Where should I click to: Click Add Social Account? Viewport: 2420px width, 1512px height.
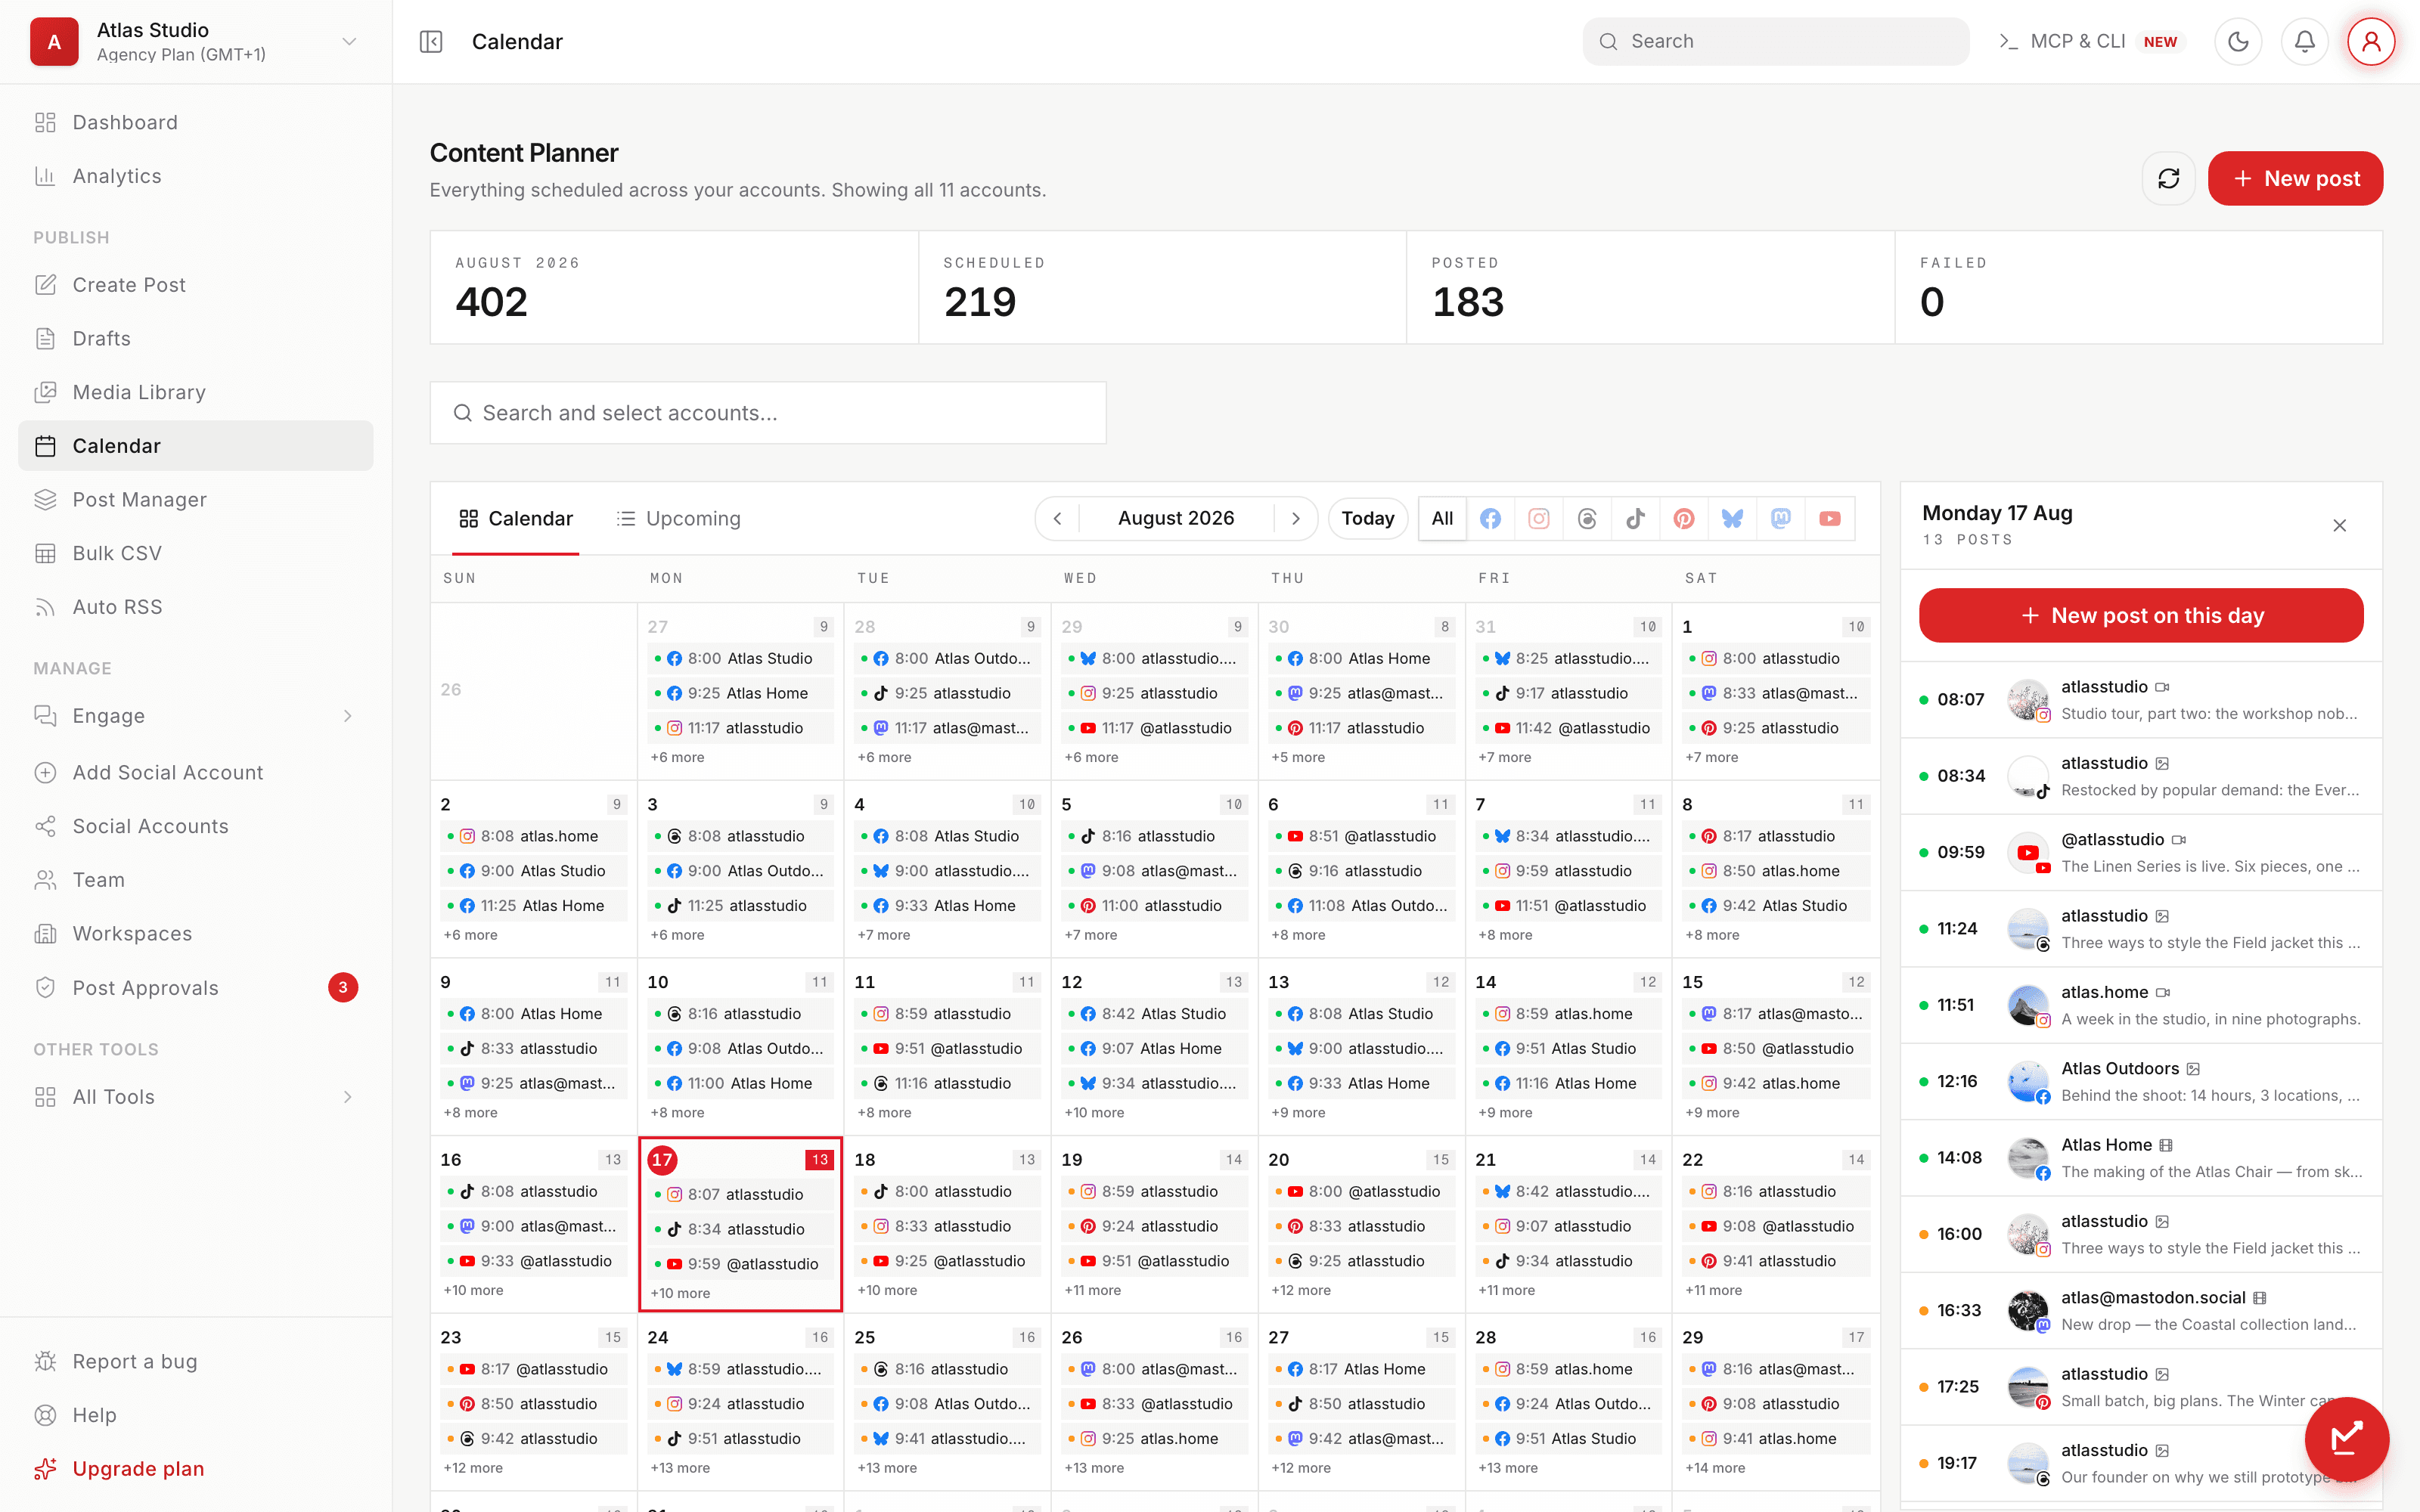coord(196,772)
